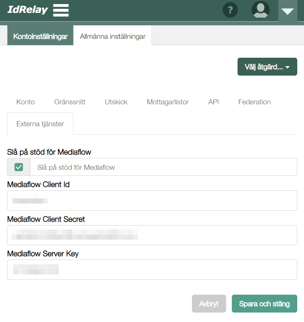Screen dimensions: 304x322
Task: Open the Konto settings tab
Action: point(25,102)
